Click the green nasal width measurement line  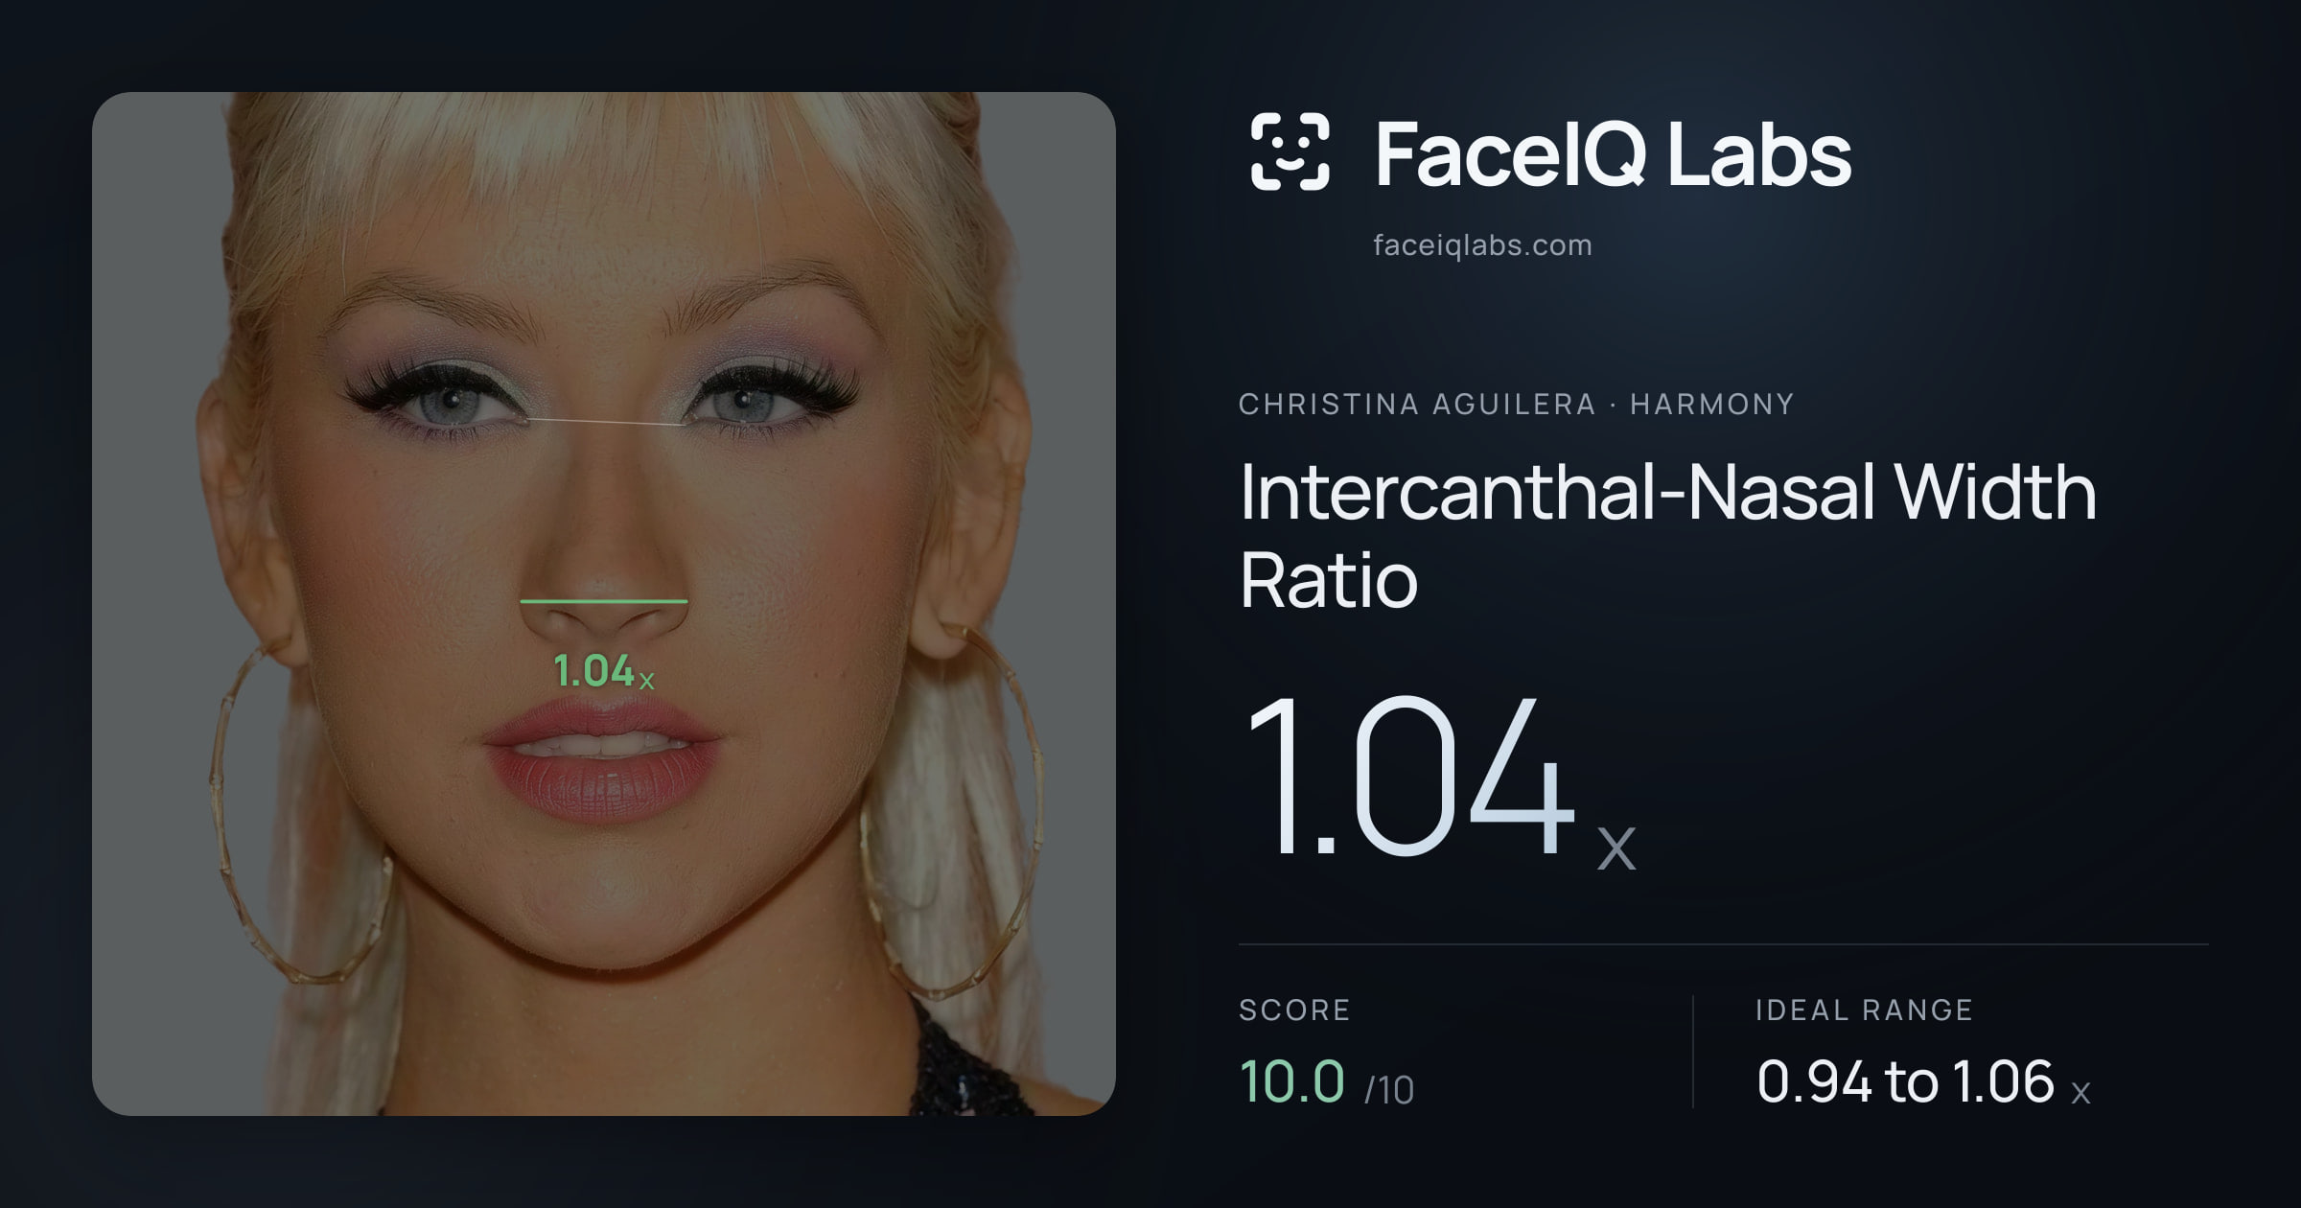coord(604,601)
